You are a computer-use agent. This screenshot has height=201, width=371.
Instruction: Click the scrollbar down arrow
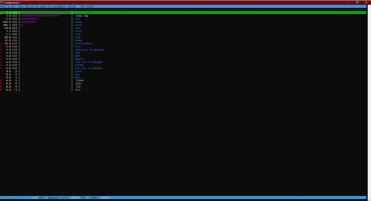(x=369, y=199)
